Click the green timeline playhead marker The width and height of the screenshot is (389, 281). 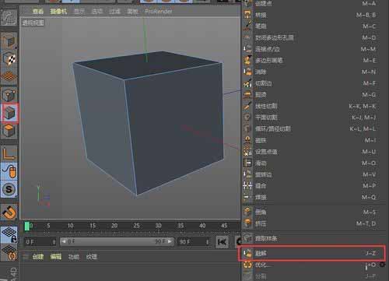[x=26, y=226]
